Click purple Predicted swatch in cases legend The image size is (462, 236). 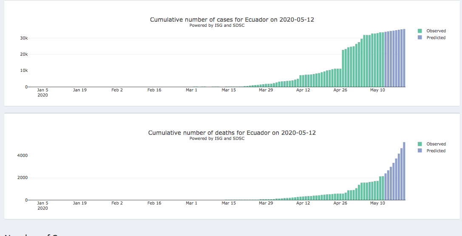(420, 38)
